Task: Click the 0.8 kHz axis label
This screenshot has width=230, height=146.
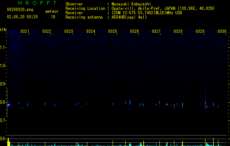Action: pyautogui.click(x=3, y=102)
